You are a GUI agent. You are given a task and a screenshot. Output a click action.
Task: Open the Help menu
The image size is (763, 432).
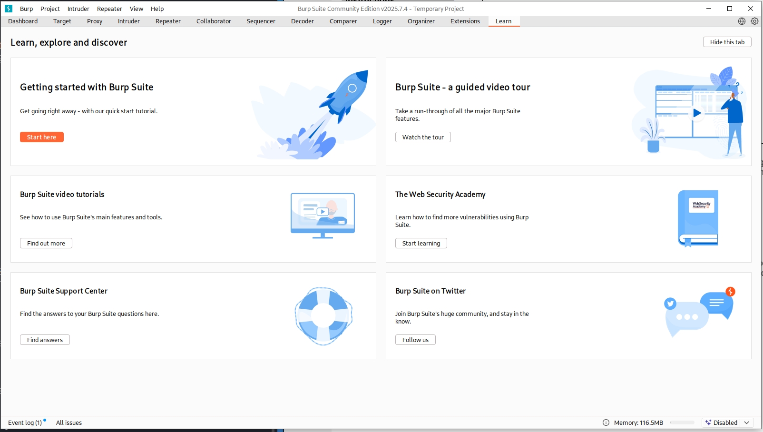pyautogui.click(x=157, y=9)
